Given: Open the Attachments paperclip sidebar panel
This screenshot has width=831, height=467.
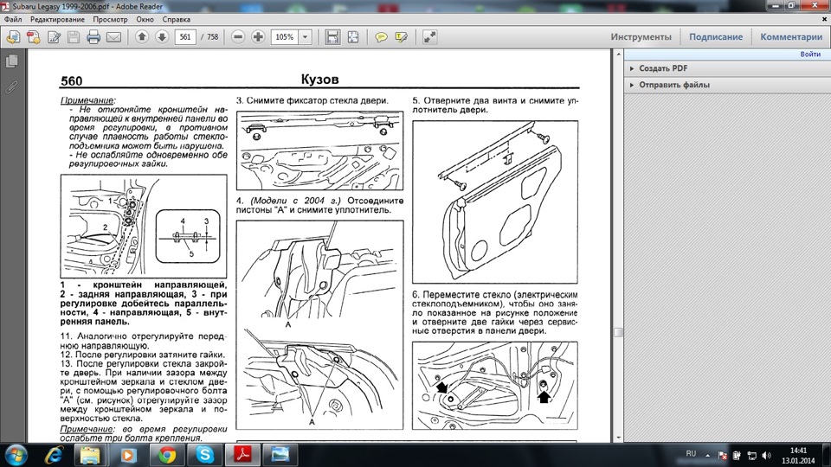Looking at the screenshot, I should point(11,86).
